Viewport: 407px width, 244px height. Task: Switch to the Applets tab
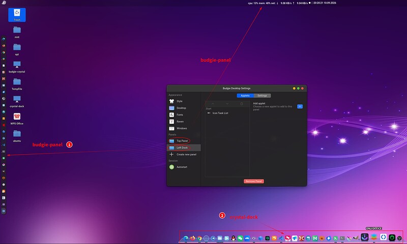[x=245, y=95]
